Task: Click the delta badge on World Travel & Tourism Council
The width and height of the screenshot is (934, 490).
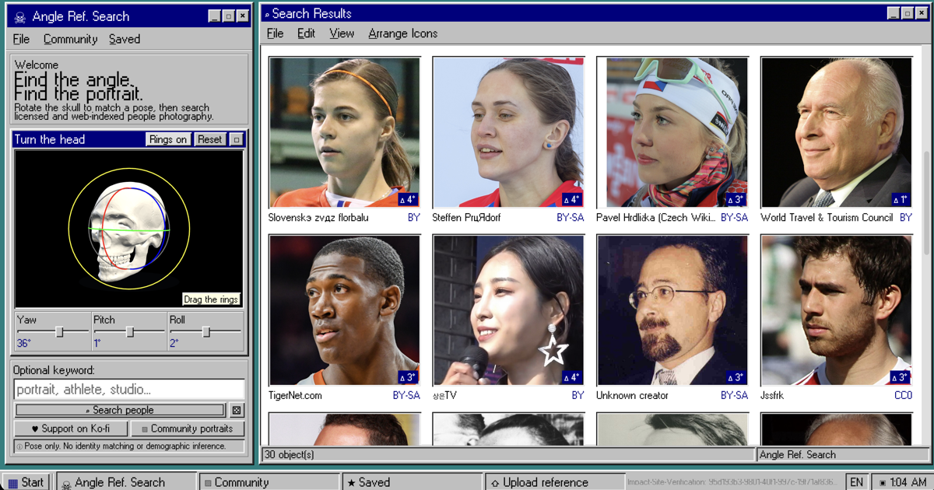Action: click(x=901, y=200)
